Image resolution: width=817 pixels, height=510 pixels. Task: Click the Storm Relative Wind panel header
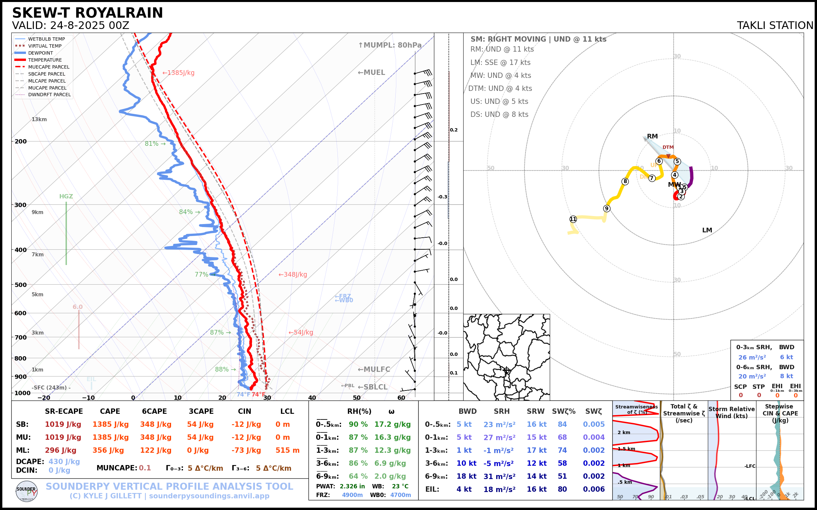click(731, 412)
